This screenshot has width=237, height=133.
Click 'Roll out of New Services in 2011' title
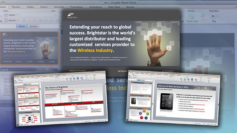click(x=174, y=87)
